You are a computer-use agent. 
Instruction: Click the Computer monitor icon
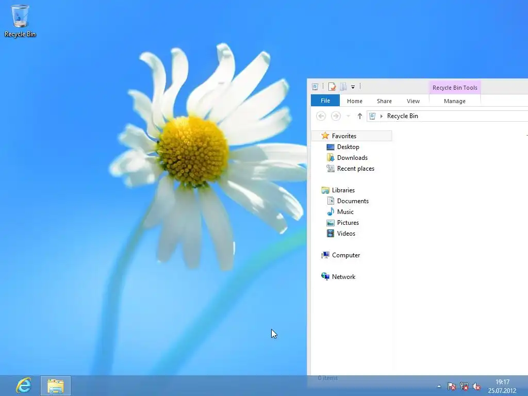pyautogui.click(x=325, y=255)
